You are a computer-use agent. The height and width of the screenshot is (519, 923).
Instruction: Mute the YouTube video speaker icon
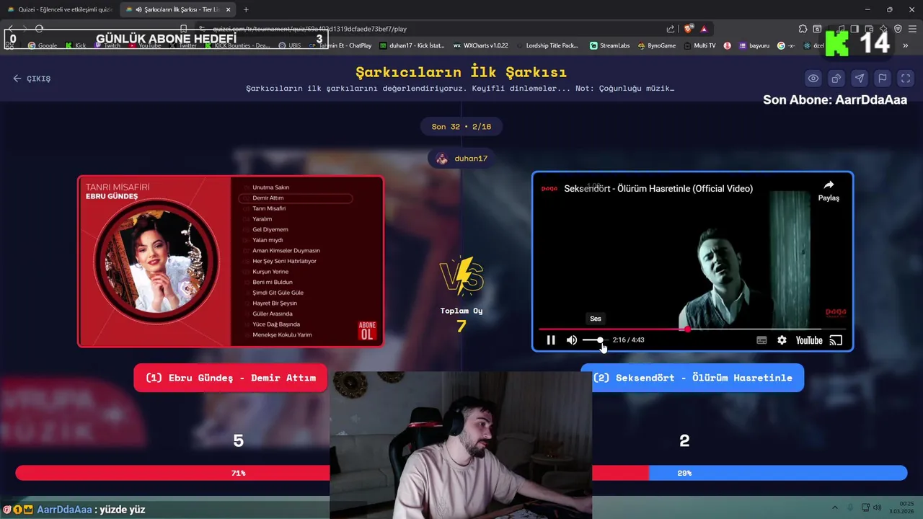[572, 340]
